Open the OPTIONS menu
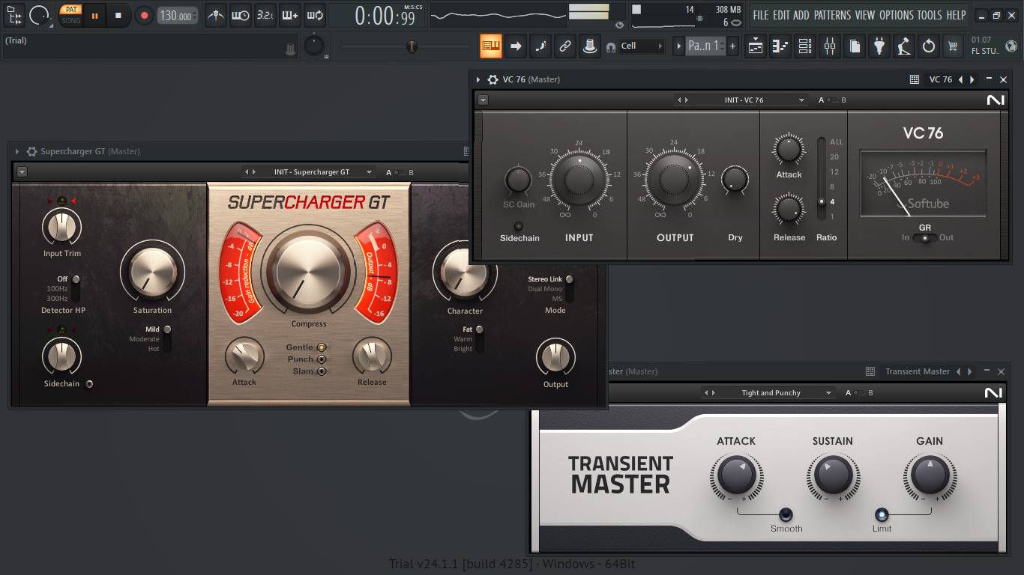Screen dimensions: 1024x575 (897, 15)
